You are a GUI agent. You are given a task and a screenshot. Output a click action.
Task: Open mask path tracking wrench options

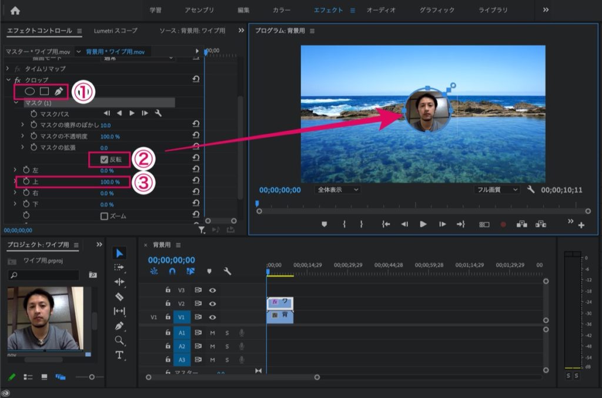point(158,113)
